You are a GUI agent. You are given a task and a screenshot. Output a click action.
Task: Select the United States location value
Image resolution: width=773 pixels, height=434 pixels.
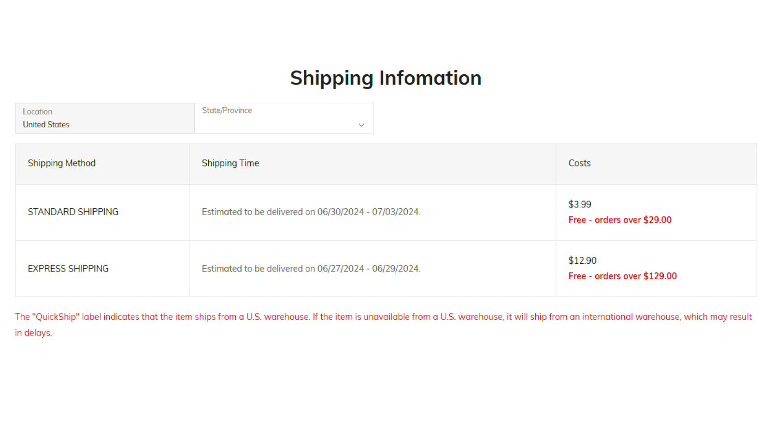pyautogui.click(x=46, y=124)
